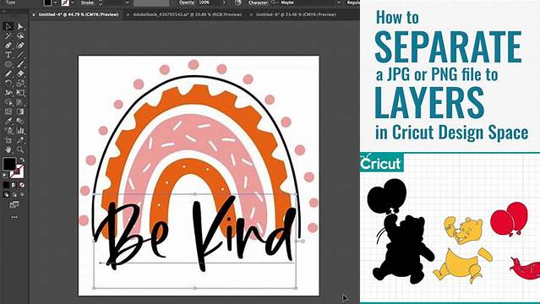Select the Selection (black arrow) tool

click(8, 26)
